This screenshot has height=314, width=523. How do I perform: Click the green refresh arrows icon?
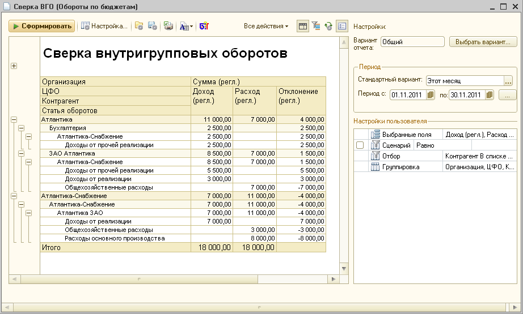pos(328,26)
